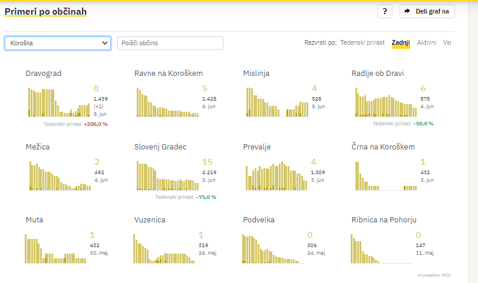The image size is (478, 283).
Task: Click the Poišči občino search field
Action: (x=170, y=43)
